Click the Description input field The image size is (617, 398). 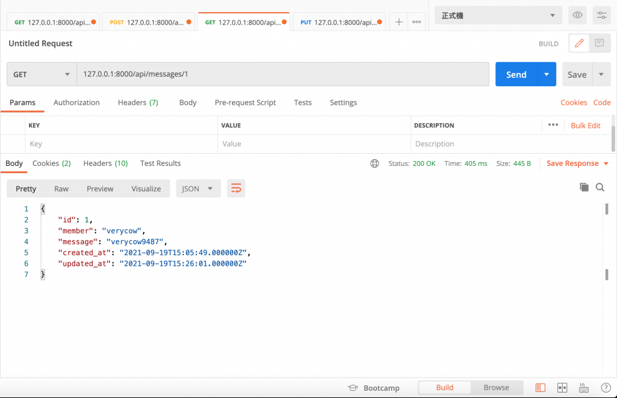pos(510,144)
